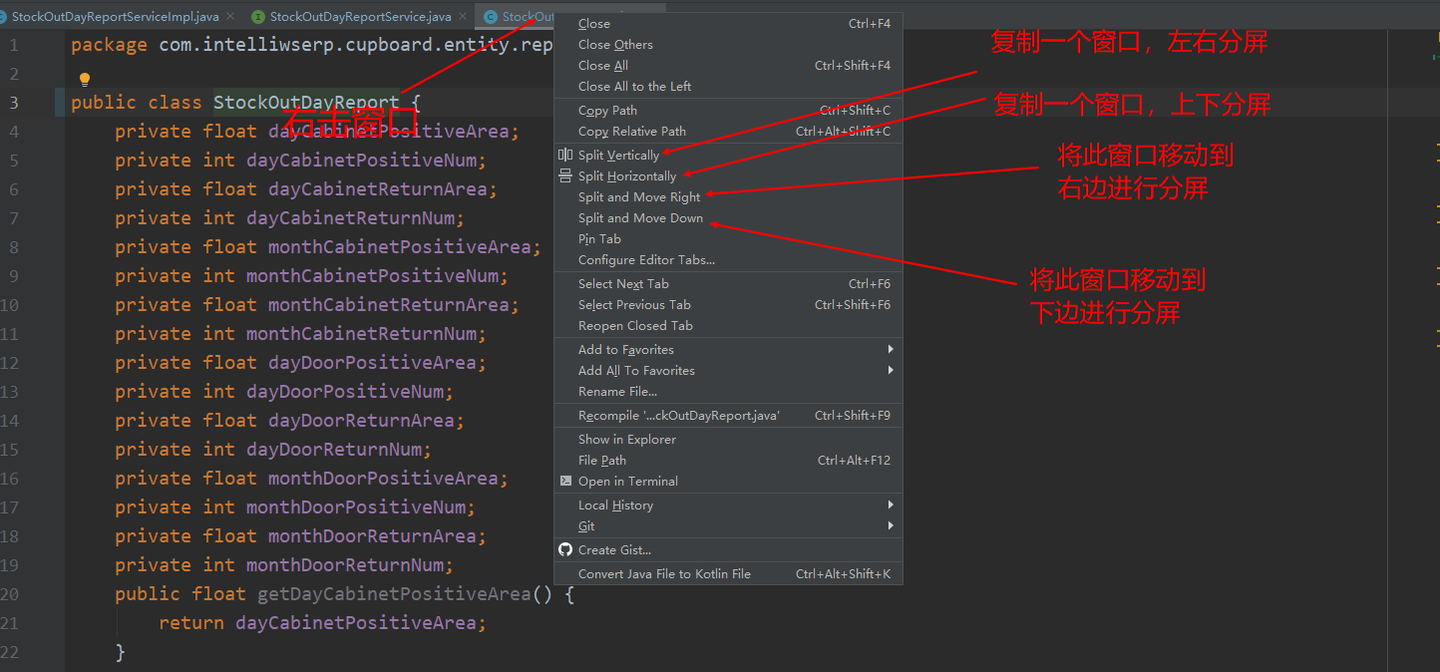The image size is (1440, 672).
Task: Click the GitHub icon beside Create Gist
Action: click(x=565, y=549)
